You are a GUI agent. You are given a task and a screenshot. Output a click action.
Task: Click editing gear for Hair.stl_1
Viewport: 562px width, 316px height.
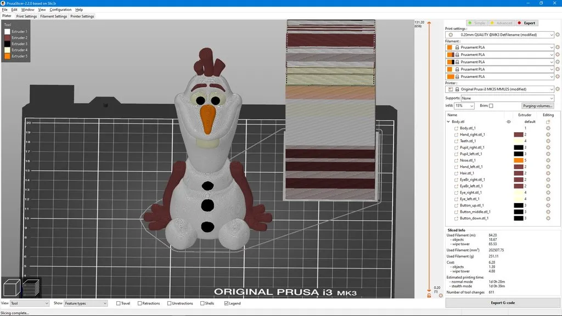point(548,173)
